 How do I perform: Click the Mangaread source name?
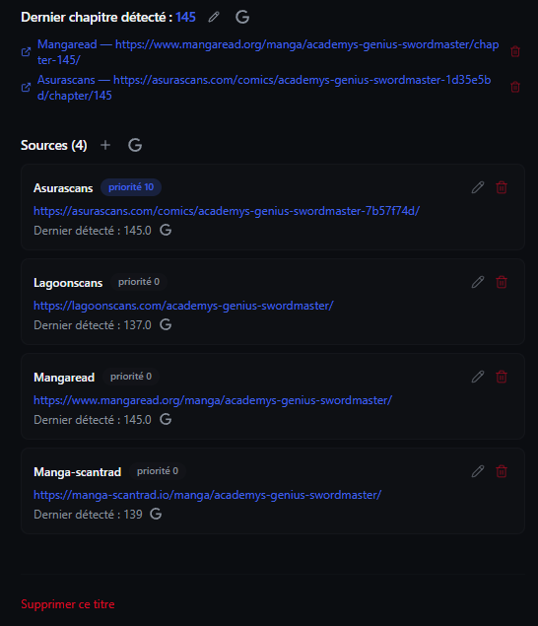pyautogui.click(x=64, y=378)
